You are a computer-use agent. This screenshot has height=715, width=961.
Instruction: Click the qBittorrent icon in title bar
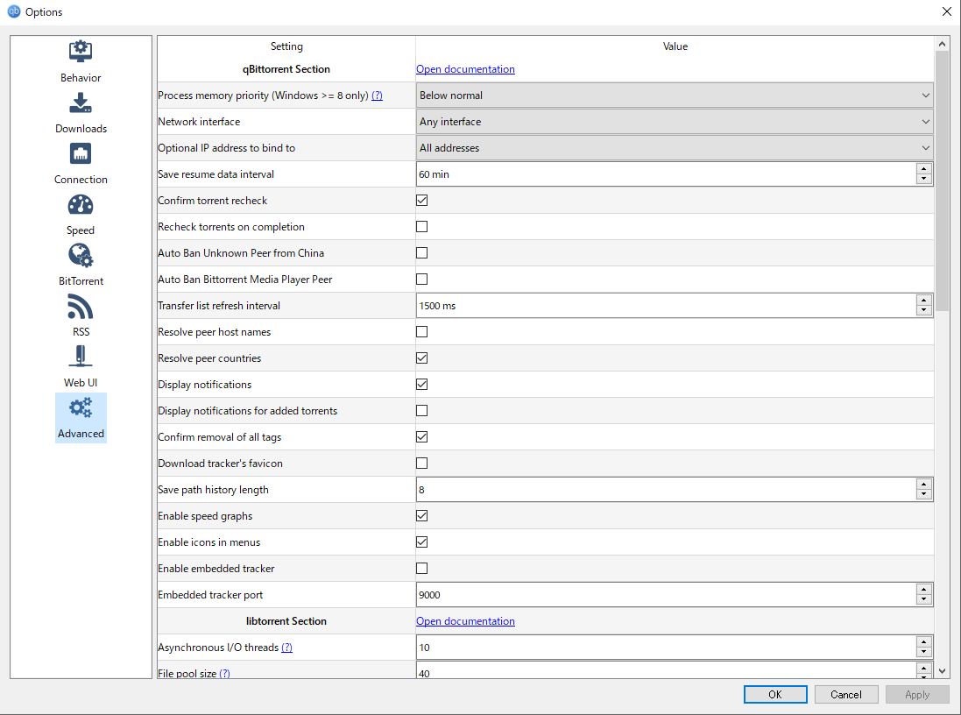tap(13, 11)
